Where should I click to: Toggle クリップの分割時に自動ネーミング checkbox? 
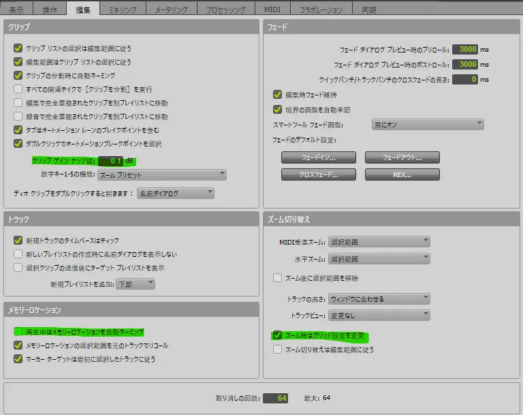tap(18, 76)
